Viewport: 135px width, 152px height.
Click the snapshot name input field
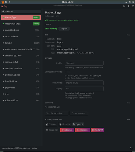(57, 113)
